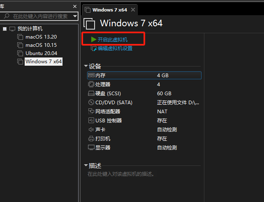The width and height of the screenshot is (264, 202).
Task: Collapse the 设备 devices section
Action: [86, 66]
